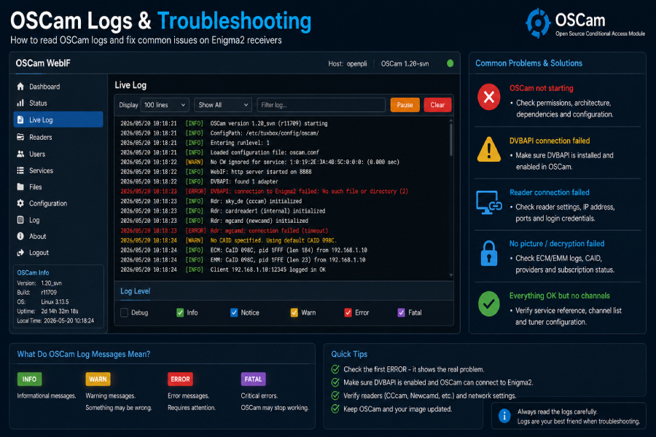Viewport: 656px width, 437px height.
Task: Click 'Loaded configuration file: oscam.conf' line
Action: 219,152
